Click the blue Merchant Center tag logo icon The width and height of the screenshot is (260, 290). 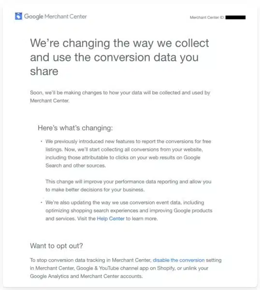pyautogui.click(x=18, y=16)
